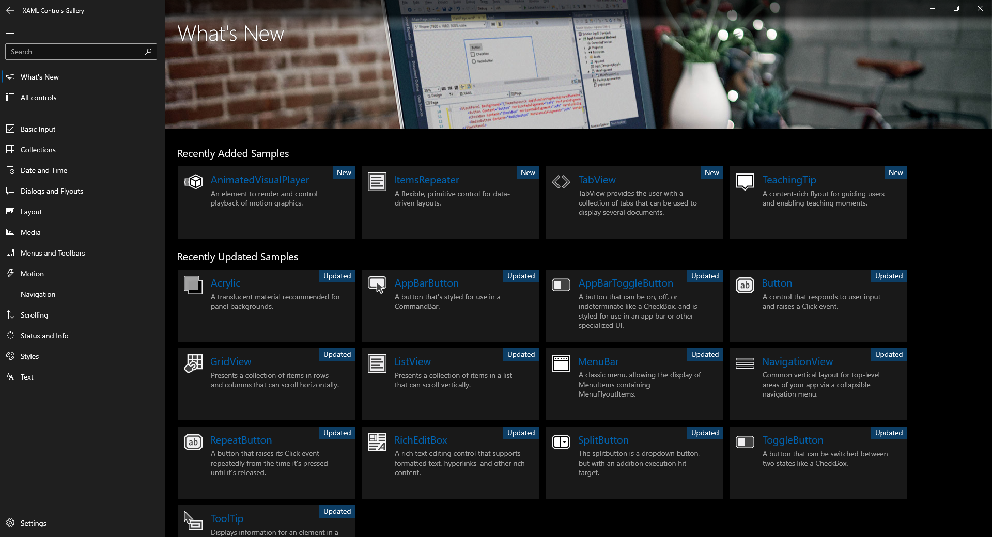Click the ListView list icon

[x=377, y=364]
